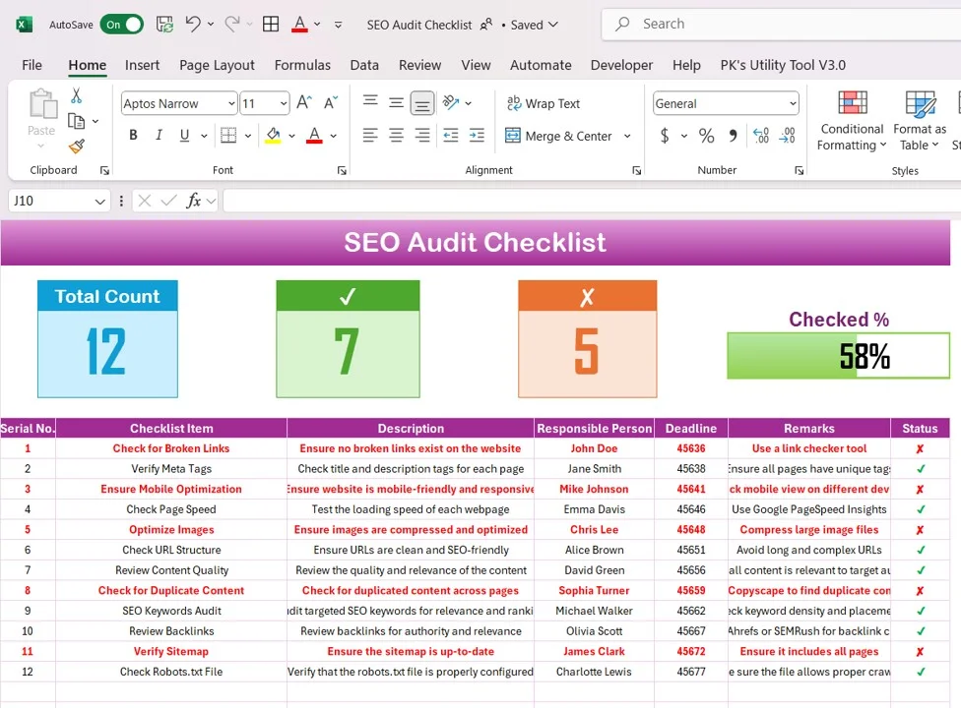This screenshot has width=961, height=708.
Task: Open Conditional Formatting
Action: 851,120
